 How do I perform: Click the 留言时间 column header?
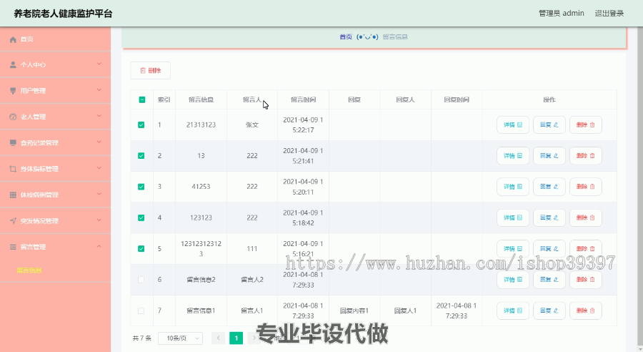[303, 100]
